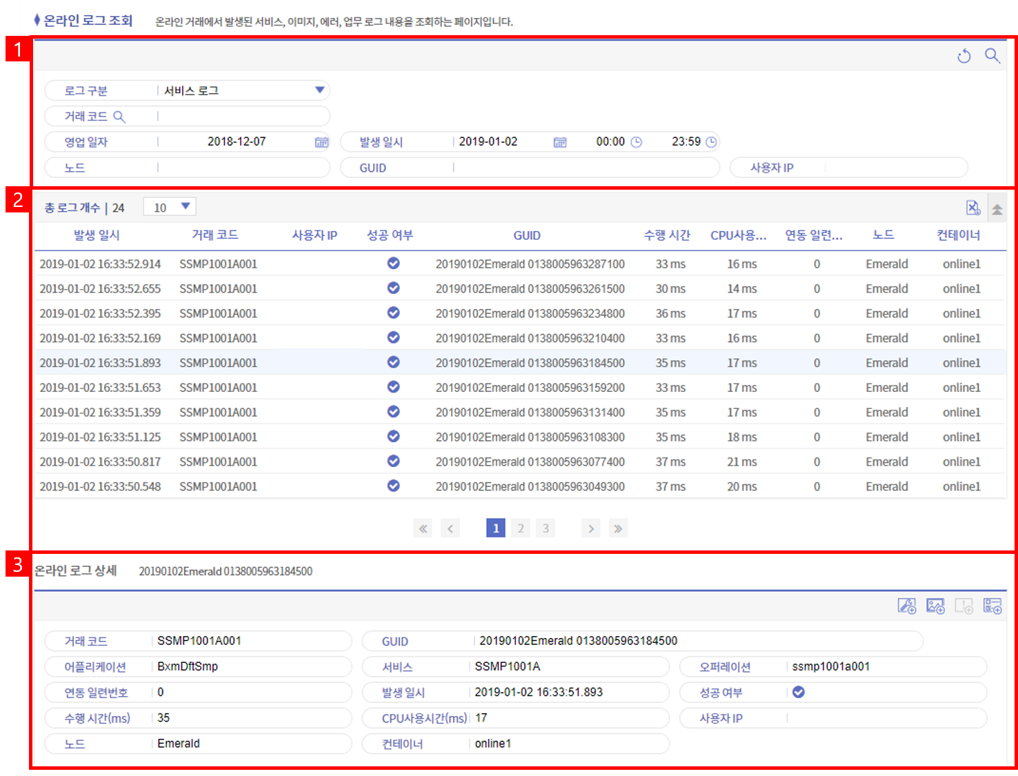Click the first detail toolbar icon (service log)
Screen dimensions: 1018x776
(906, 606)
